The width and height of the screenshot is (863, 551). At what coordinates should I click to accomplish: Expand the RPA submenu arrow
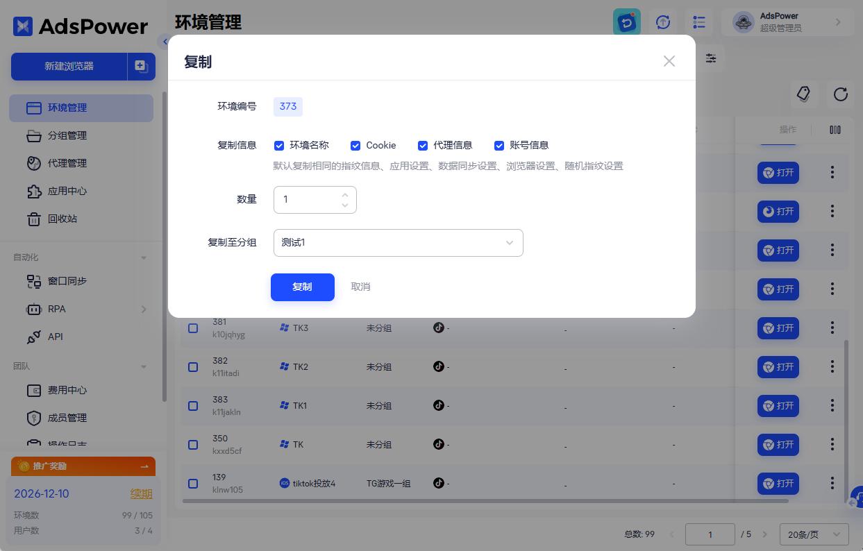point(144,309)
